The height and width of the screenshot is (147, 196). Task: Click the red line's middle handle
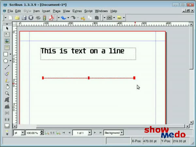89,78
